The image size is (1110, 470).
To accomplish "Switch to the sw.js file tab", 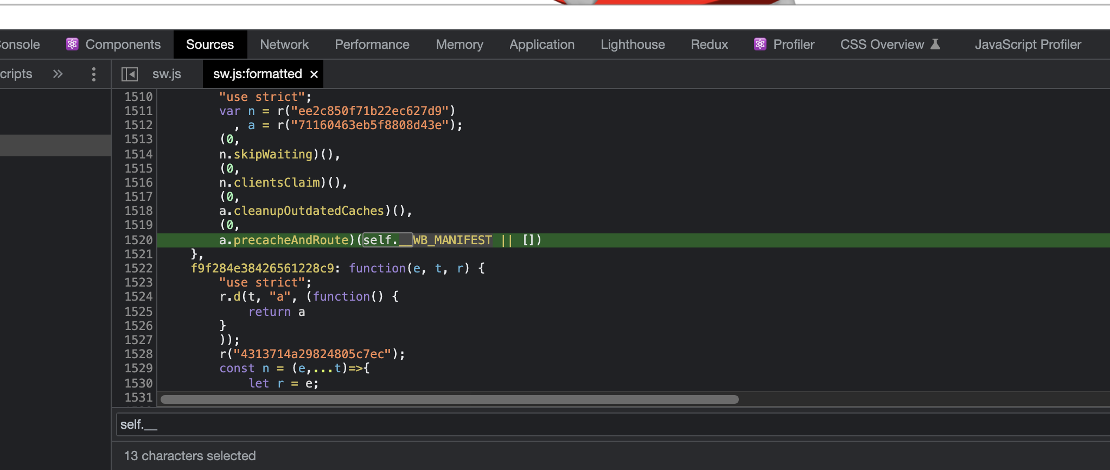I will tap(167, 74).
